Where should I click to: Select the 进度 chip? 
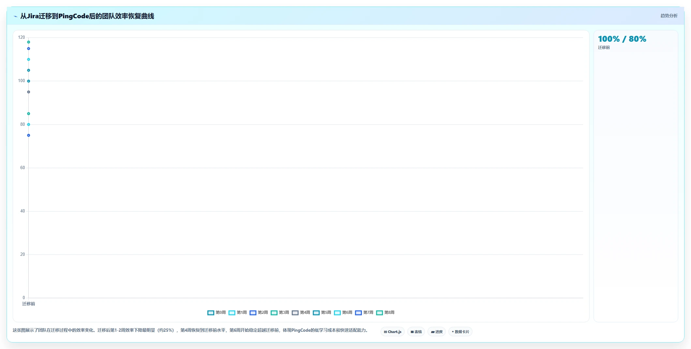click(437, 332)
